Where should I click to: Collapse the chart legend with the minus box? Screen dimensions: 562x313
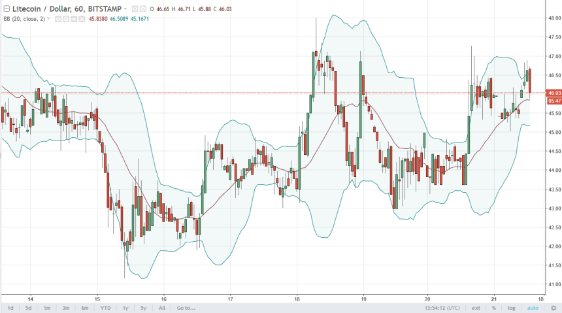click(6, 9)
